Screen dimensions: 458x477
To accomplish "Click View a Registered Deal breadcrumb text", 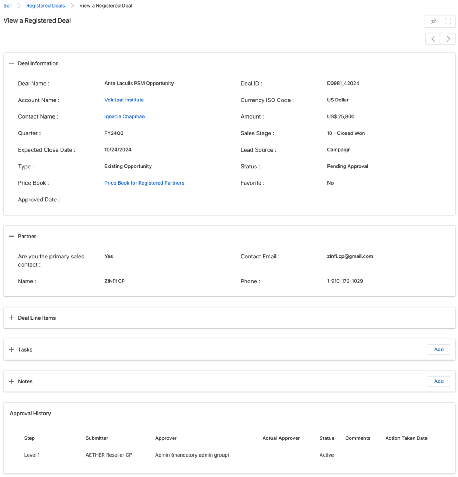I will point(106,6).
